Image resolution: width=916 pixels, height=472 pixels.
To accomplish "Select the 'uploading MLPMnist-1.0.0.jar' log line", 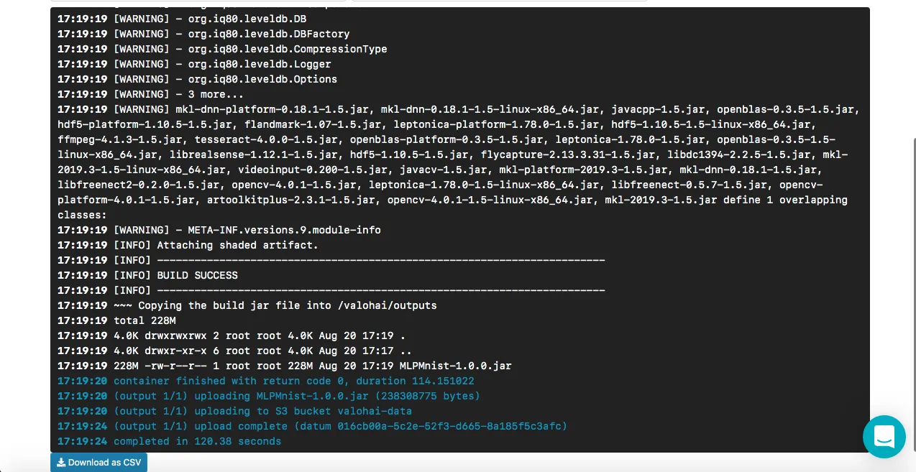I will tap(269, 396).
